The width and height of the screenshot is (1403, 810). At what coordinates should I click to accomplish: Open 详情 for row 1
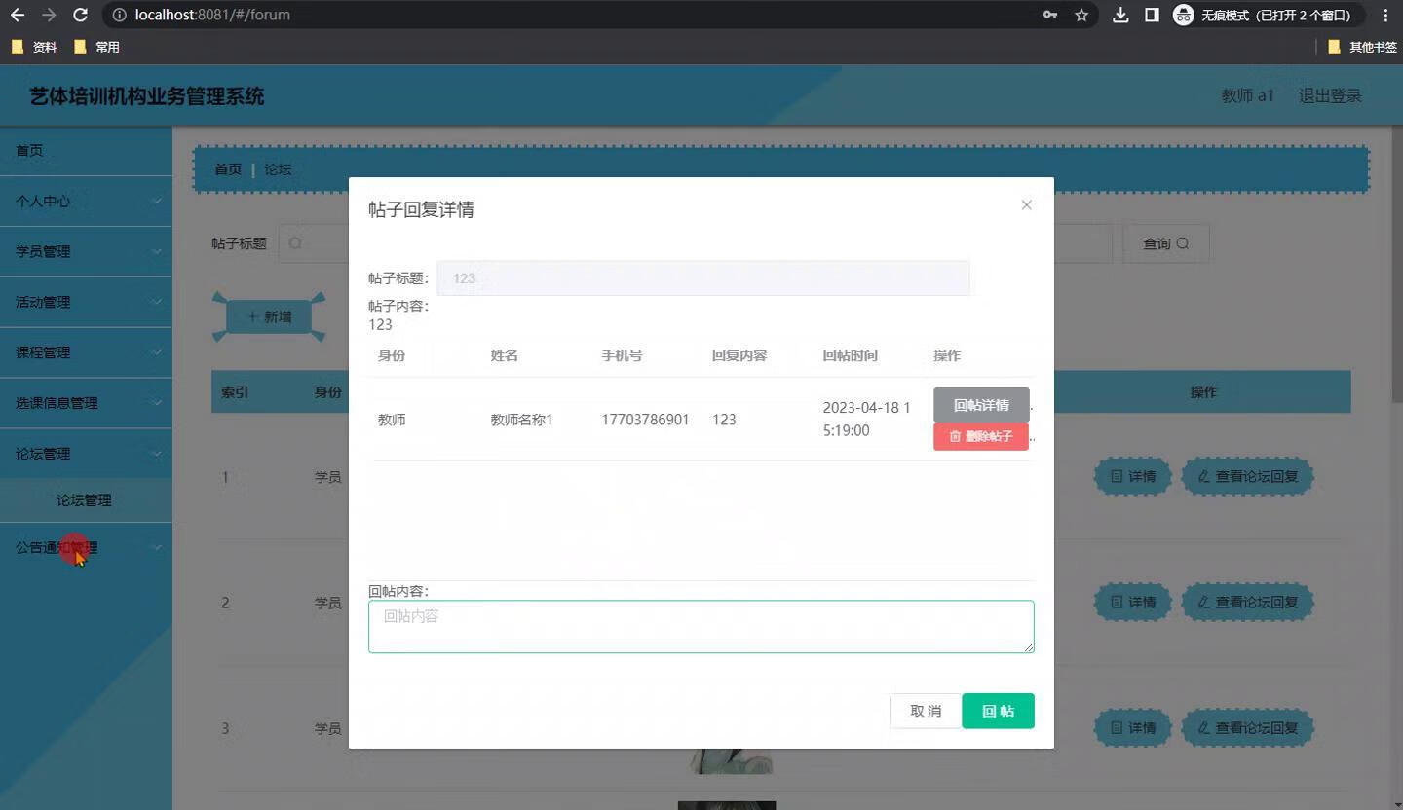tap(1132, 477)
